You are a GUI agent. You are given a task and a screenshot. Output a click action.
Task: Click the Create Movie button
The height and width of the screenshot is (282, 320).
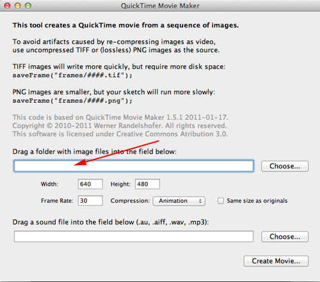pos(276,261)
